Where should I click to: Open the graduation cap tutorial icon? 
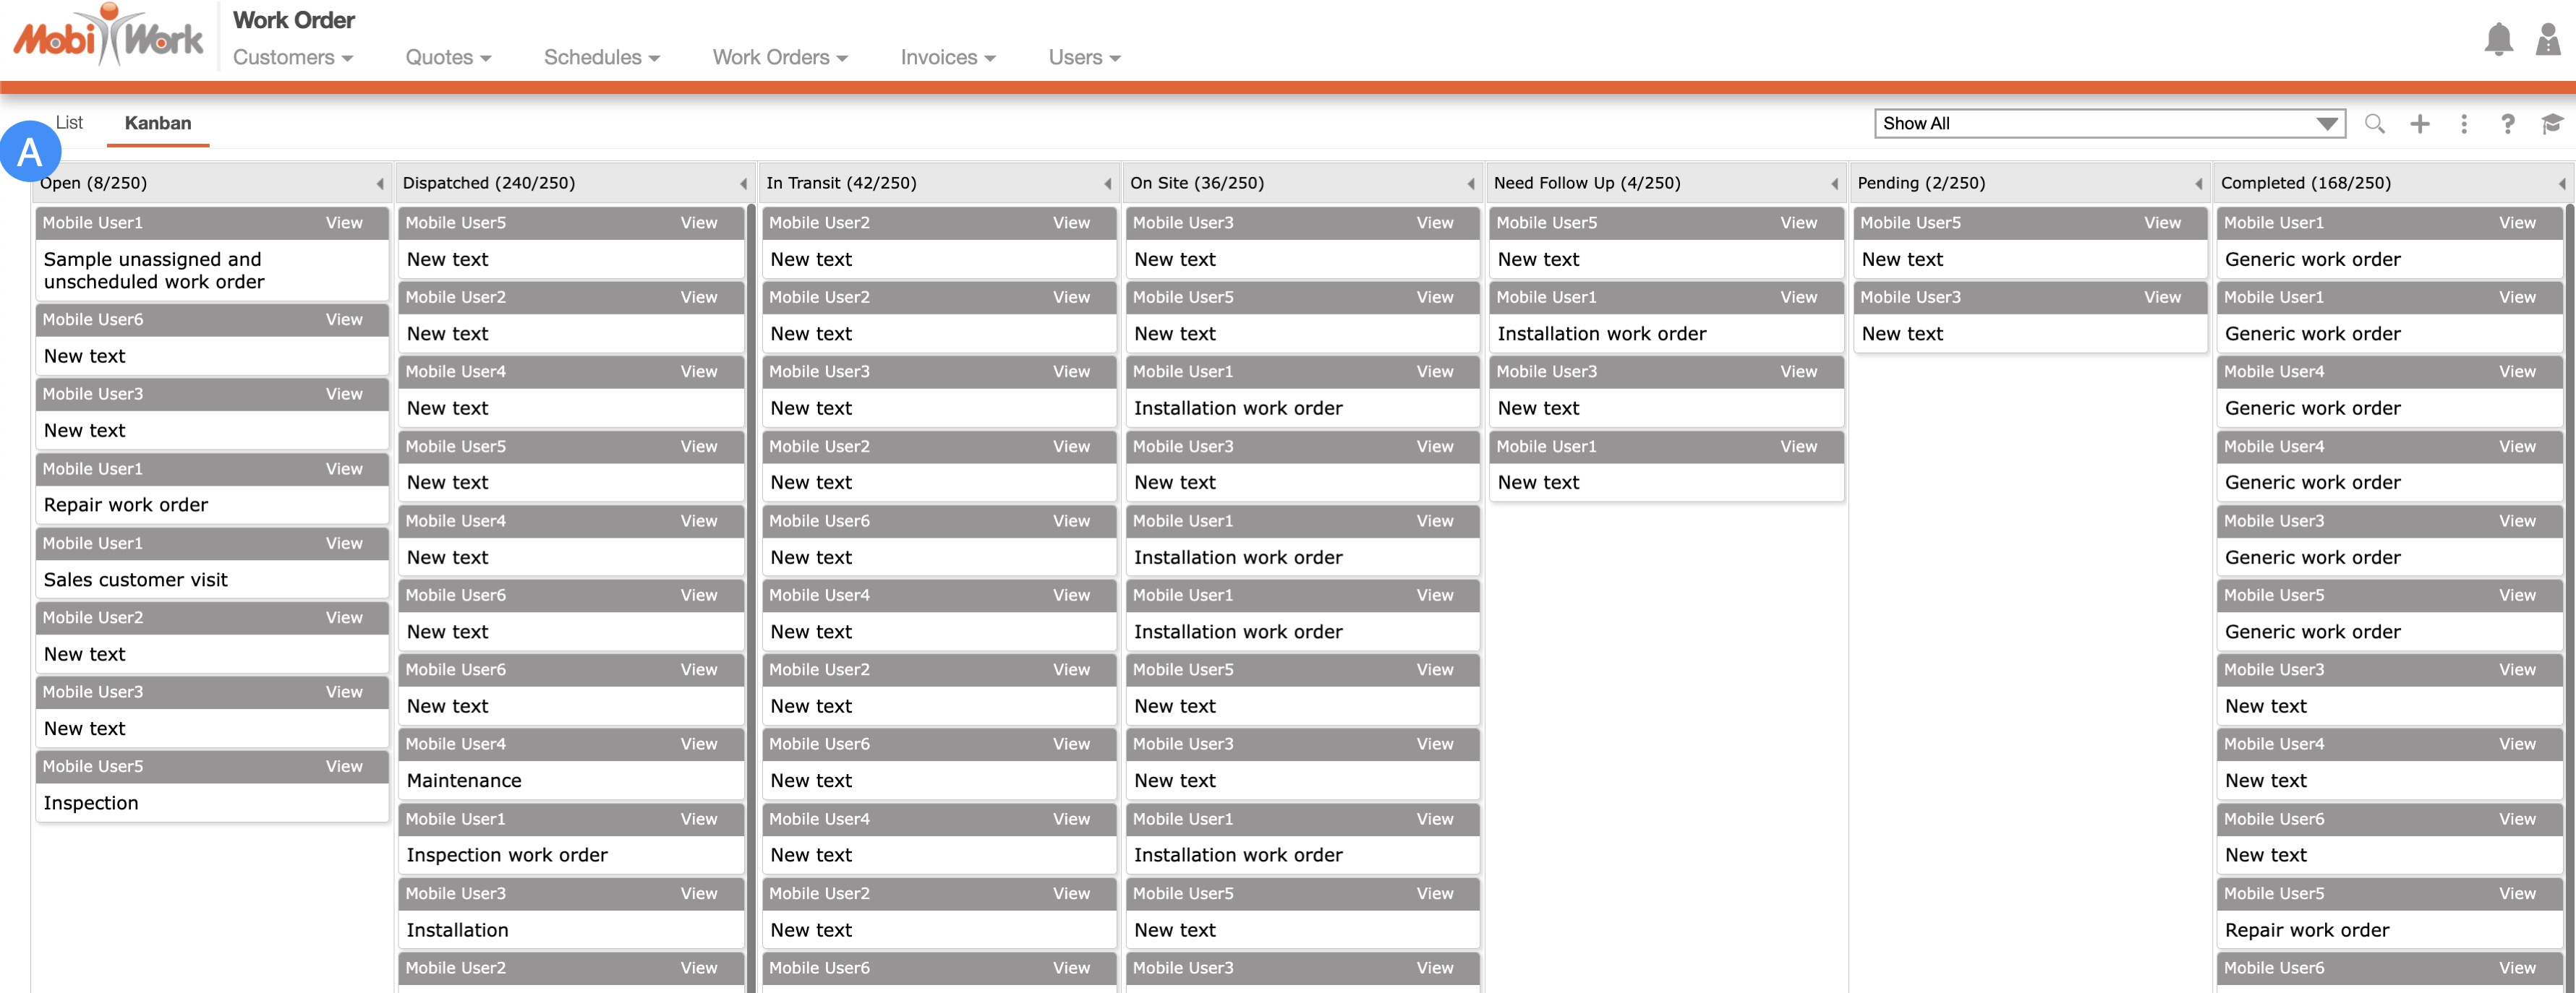click(x=2551, y=124)
